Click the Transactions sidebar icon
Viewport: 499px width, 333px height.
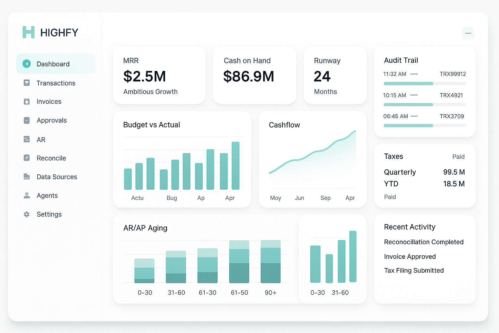pos(26,83)
